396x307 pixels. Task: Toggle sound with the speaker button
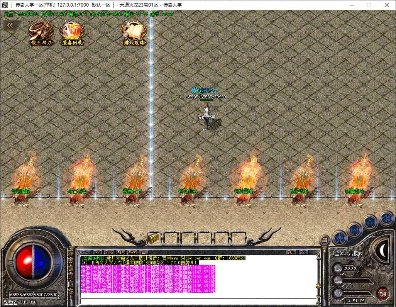tap(386, 218)
